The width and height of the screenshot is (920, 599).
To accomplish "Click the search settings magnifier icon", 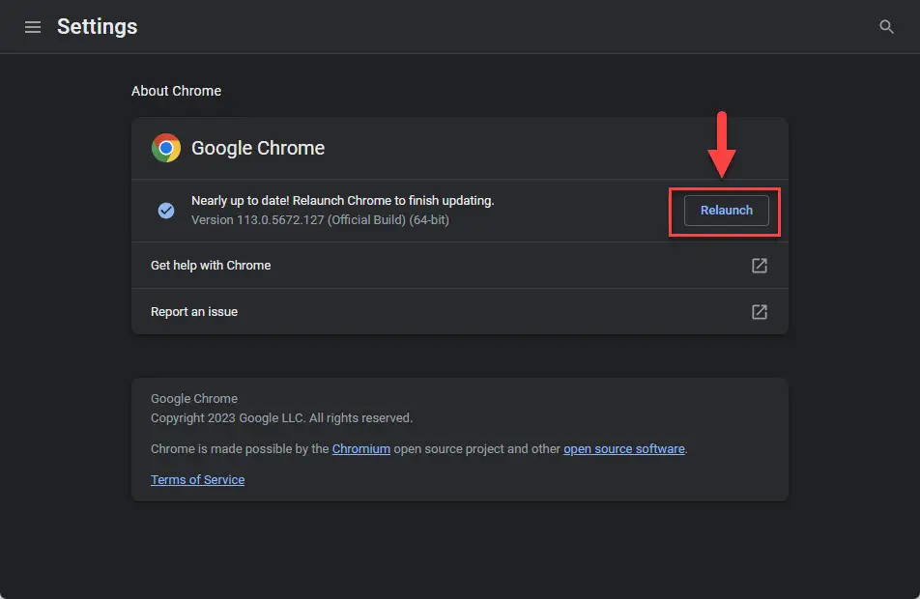I will point(886,27).
